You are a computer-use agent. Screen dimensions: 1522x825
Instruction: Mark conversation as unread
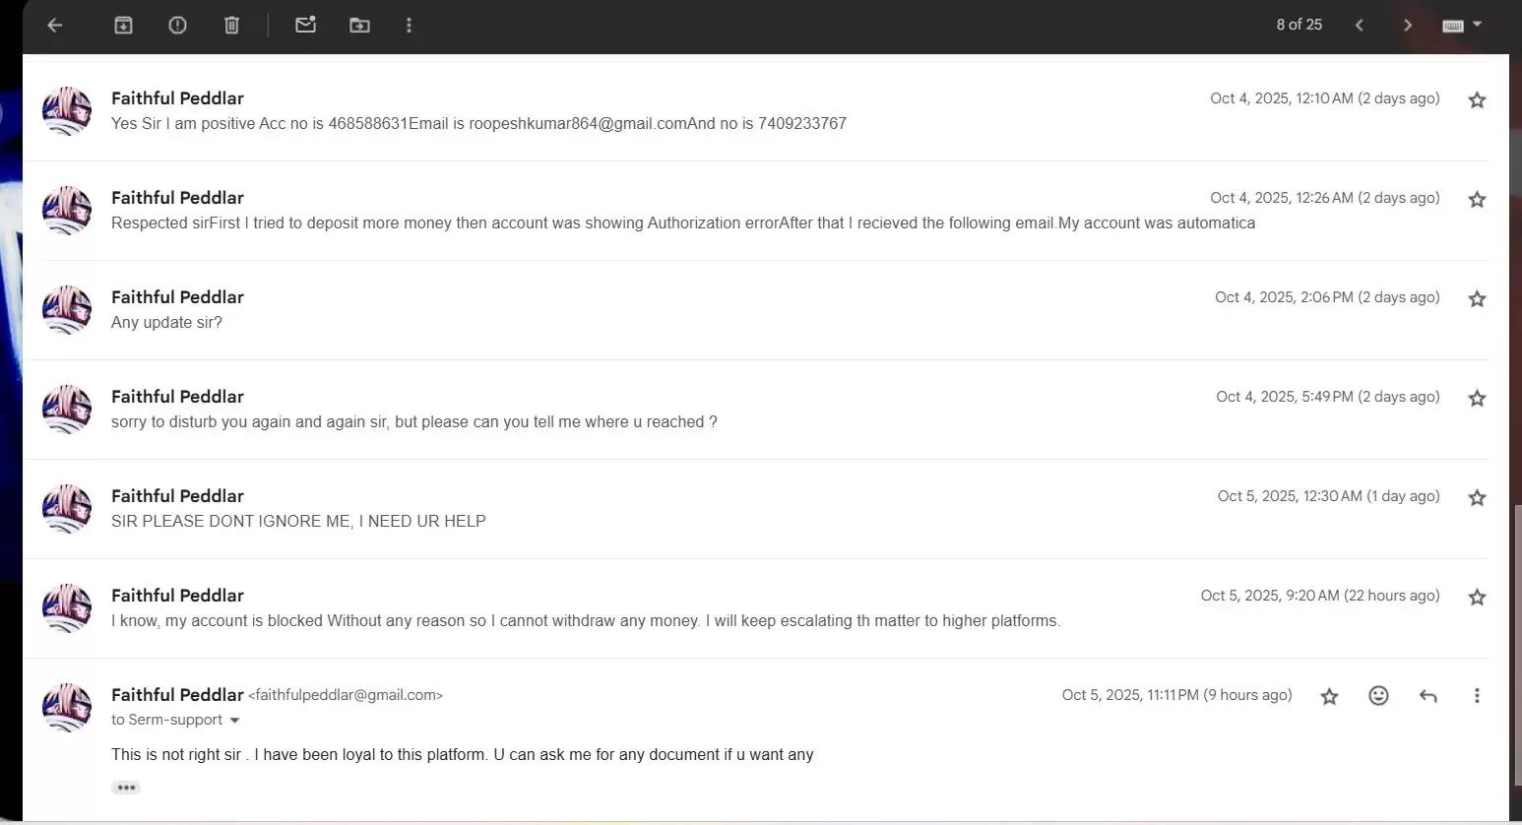pyautogui.click(x=305, y=26)
